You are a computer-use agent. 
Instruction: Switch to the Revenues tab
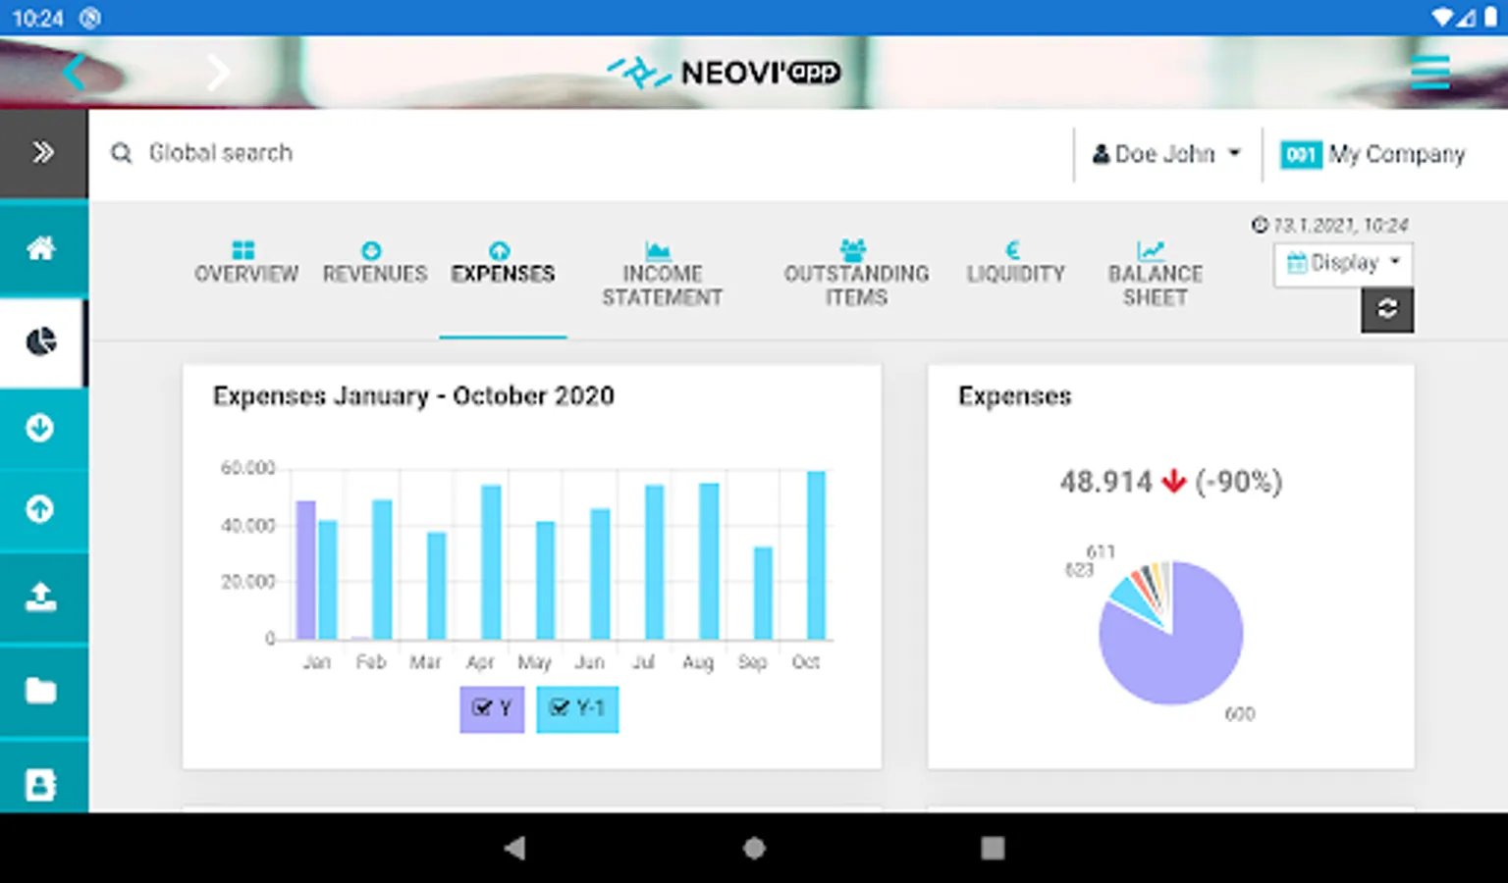[x=374, y=263]
